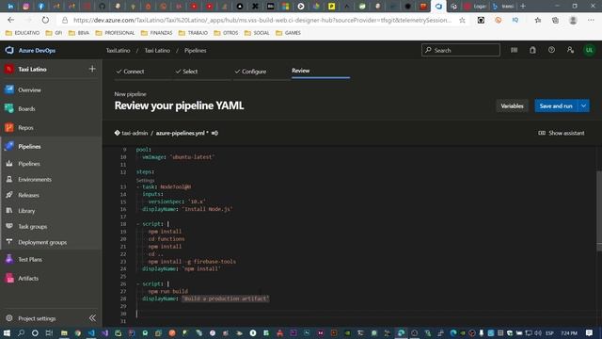Image resolution: width=602 pixels, height=339 pixels.
Task: Click the taxi-admin repository name
Action: pos(135,133)
